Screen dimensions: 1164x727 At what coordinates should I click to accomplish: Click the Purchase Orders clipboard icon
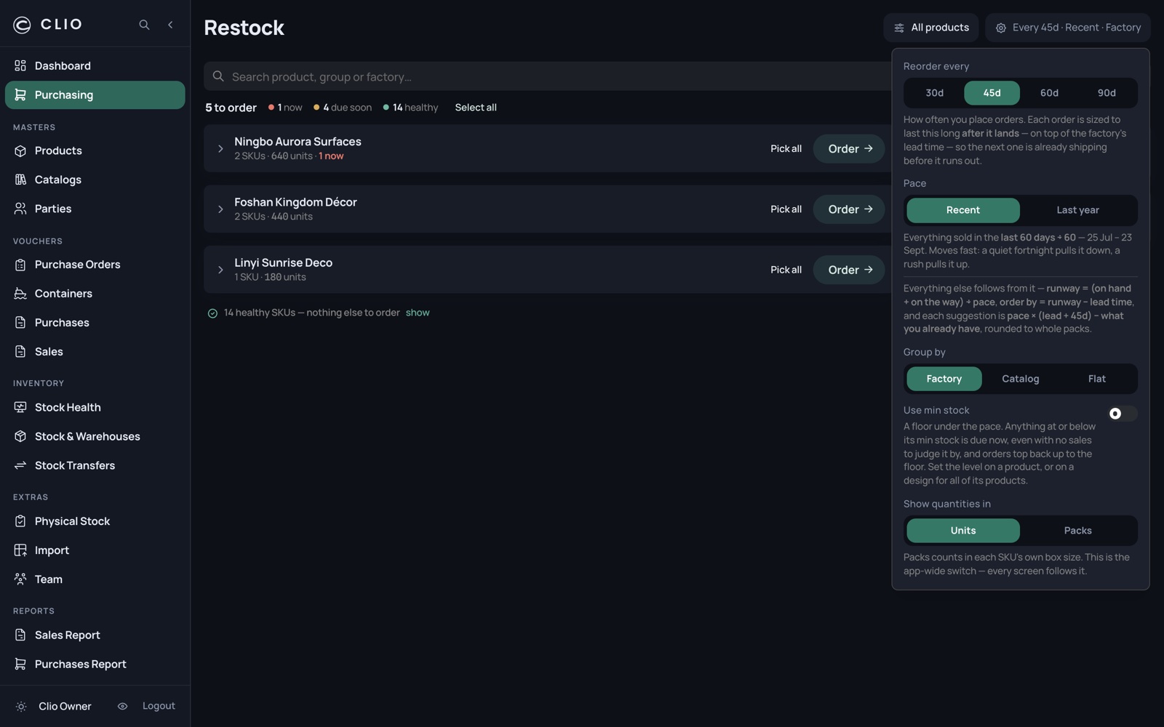point(20,265)
